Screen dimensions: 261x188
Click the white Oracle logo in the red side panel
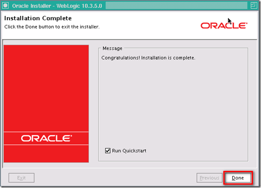point(46,138)
